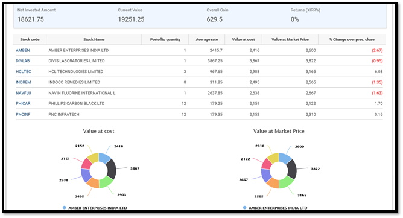Click the 3822 data label on market chart
Viewport: 403px width, 218px height.
(316, 169)
